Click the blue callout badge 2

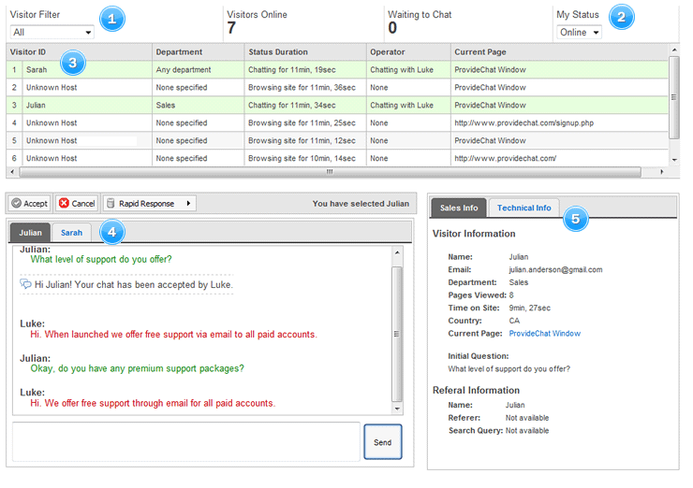tap(621, 16)
